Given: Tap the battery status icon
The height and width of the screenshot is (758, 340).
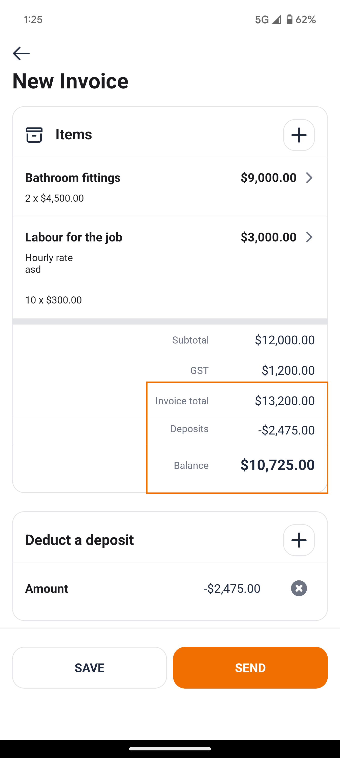Looking at the screenshot, I should point(289,20).
